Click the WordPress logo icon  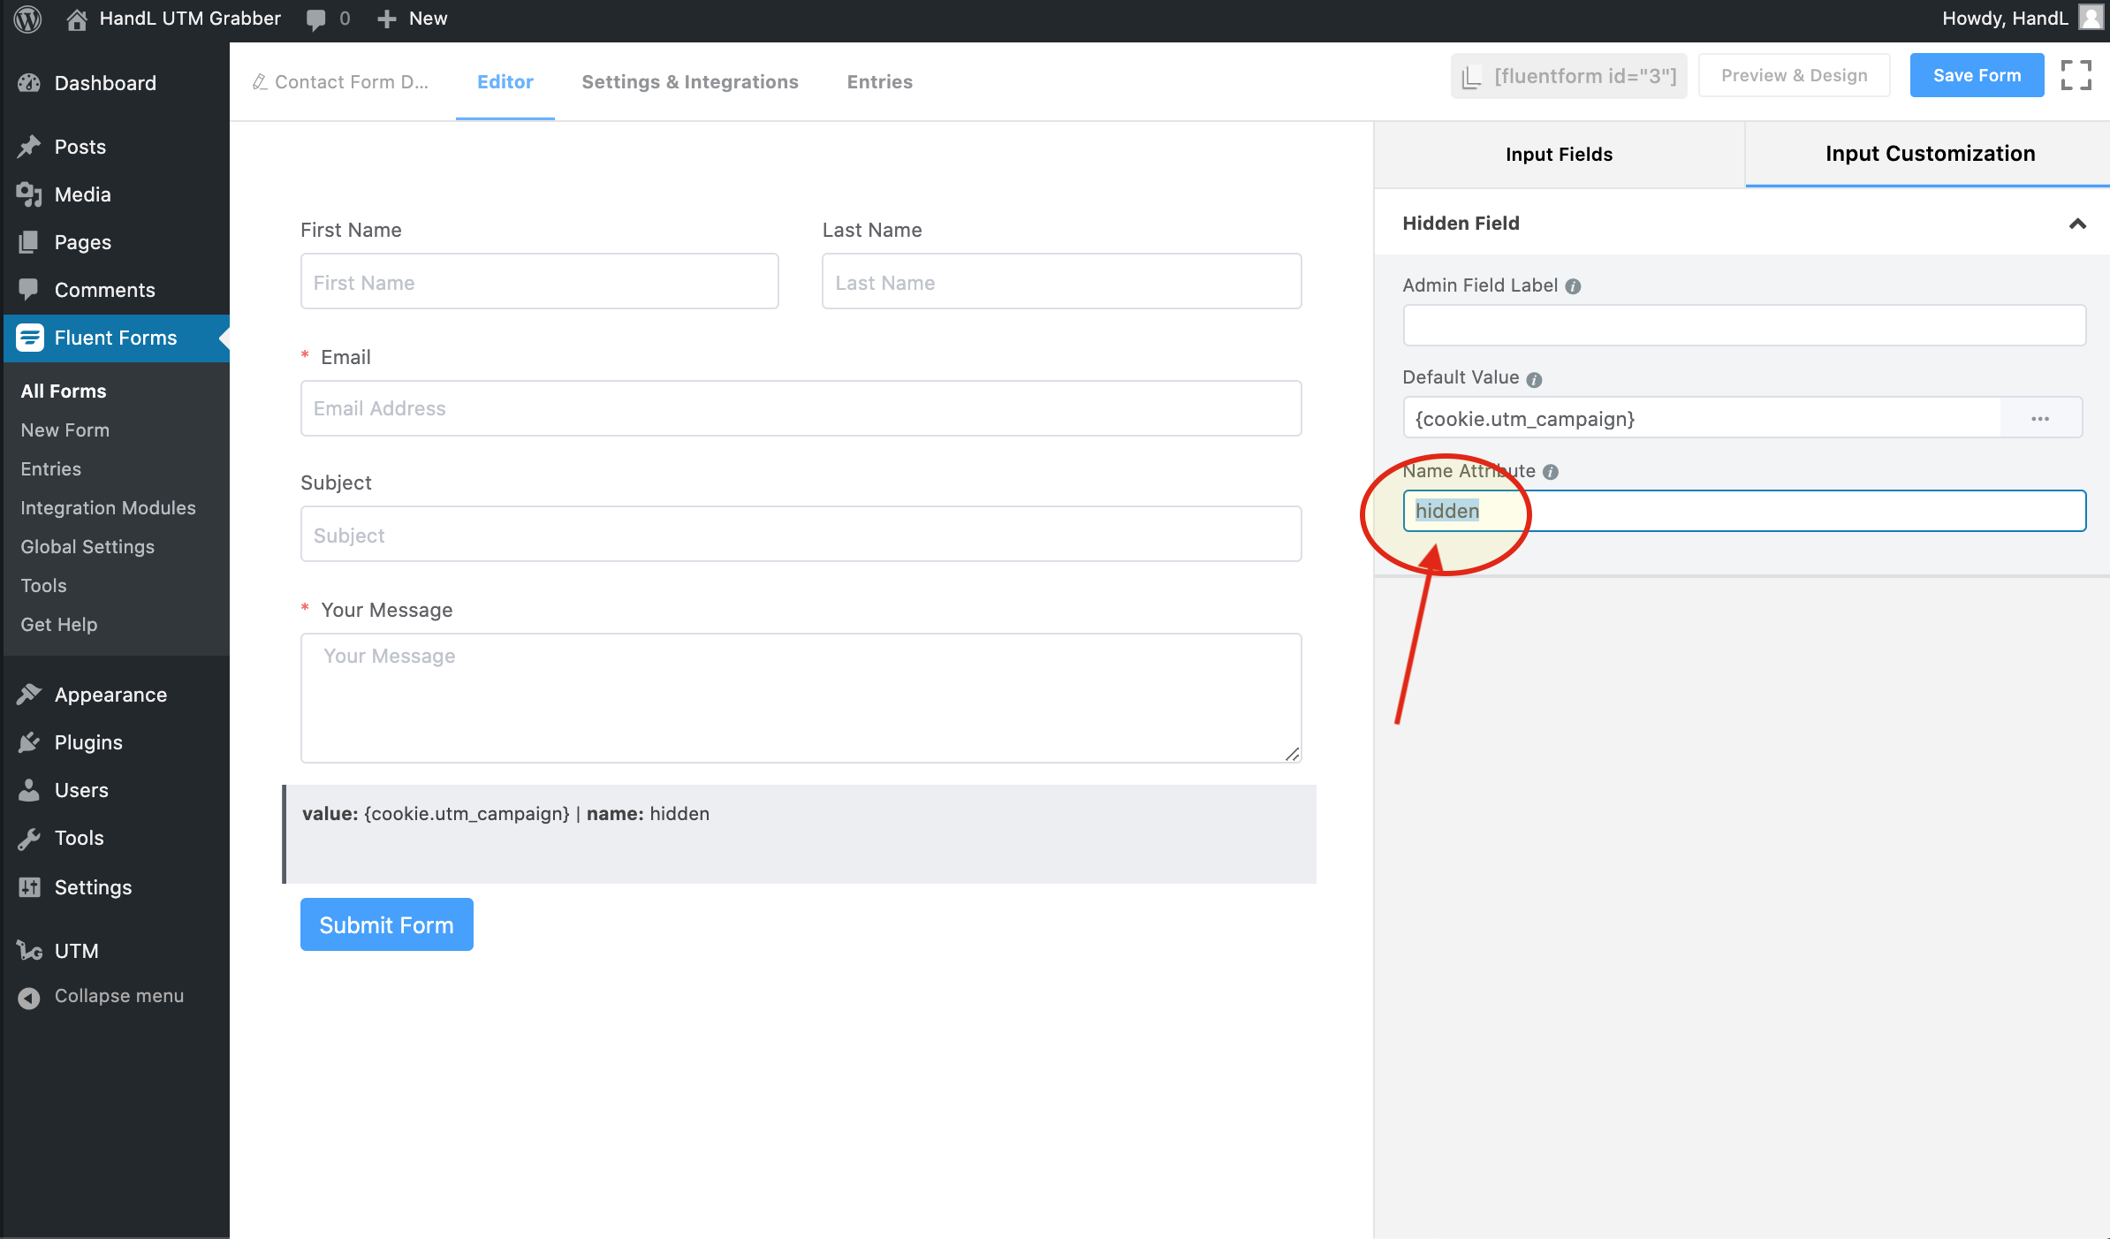(x=27, y=19)
